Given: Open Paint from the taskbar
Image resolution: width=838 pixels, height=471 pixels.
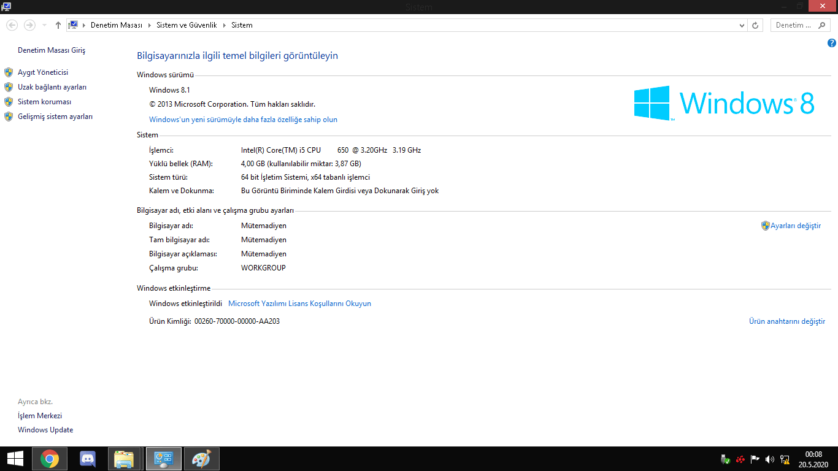Looking at the screenshot, I should (x=202, y=459).
